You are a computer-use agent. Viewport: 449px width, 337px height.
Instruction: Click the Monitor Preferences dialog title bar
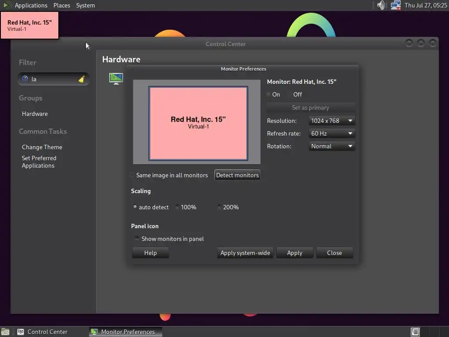click(243, 69)
